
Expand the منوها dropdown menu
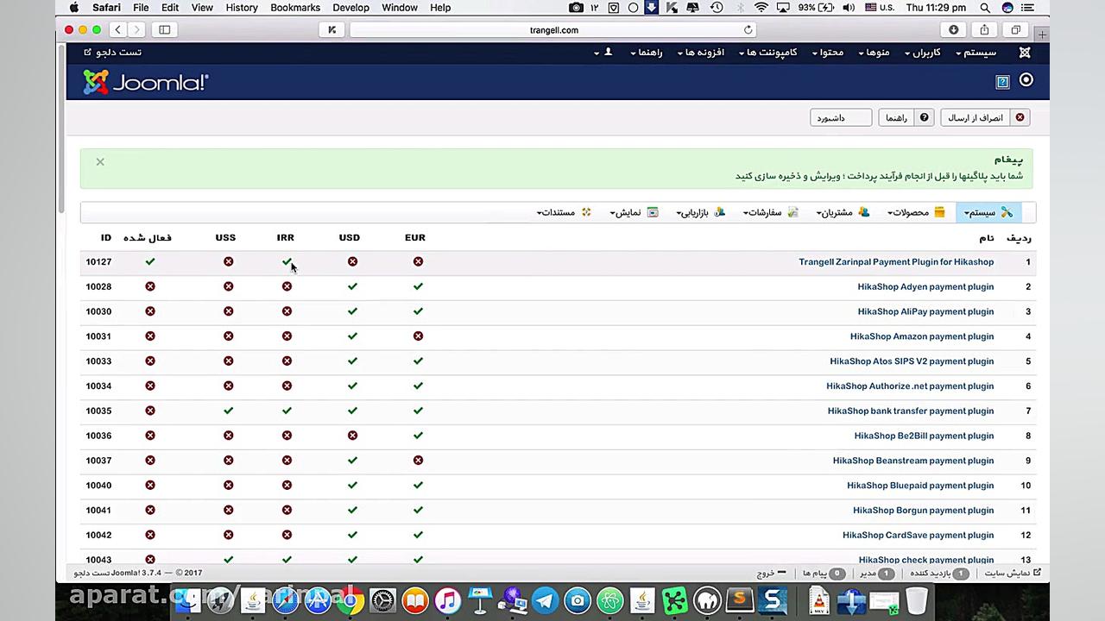pos(874,53)
